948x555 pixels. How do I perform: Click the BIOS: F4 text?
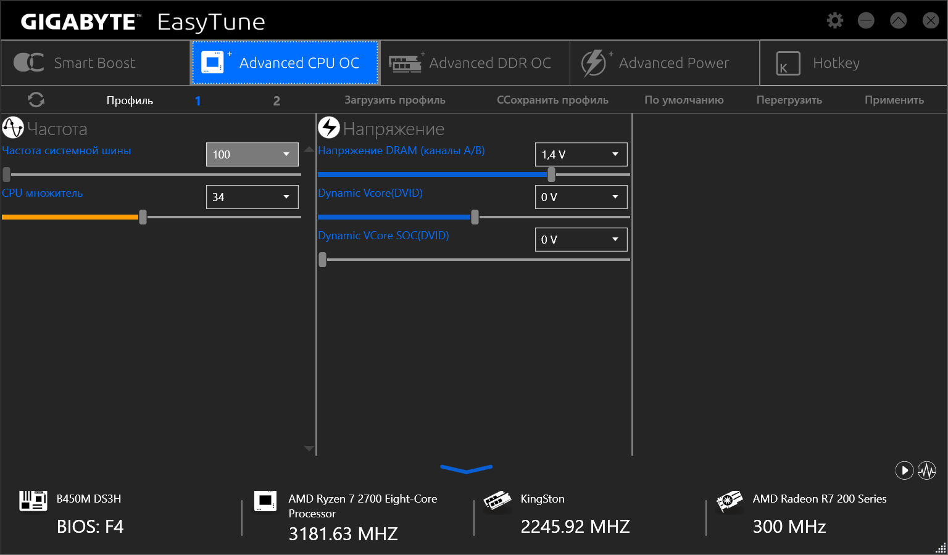pyautogui.click(x=90, y=527)
